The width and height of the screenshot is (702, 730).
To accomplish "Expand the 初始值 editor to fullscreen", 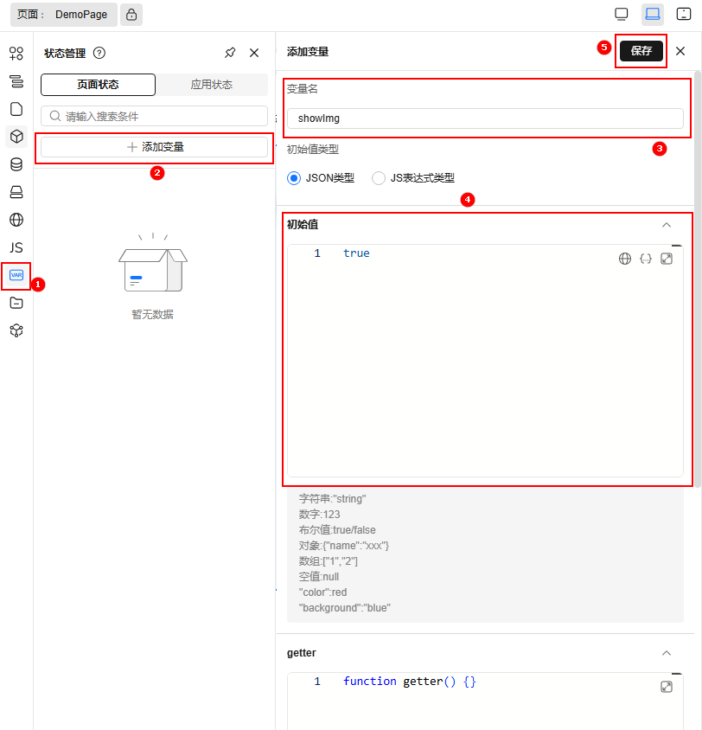I will click(x=667, y=259).
